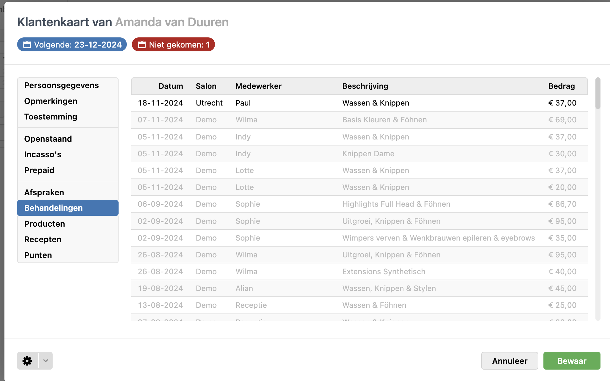Screen dimensions: 610x381
Task: Open the Punten section
Action: tap(38, 255)
